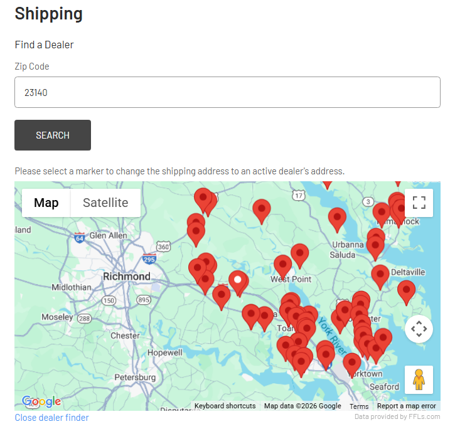Click the Richmond city label on map
455x429 pixels.
pos(126,277)
